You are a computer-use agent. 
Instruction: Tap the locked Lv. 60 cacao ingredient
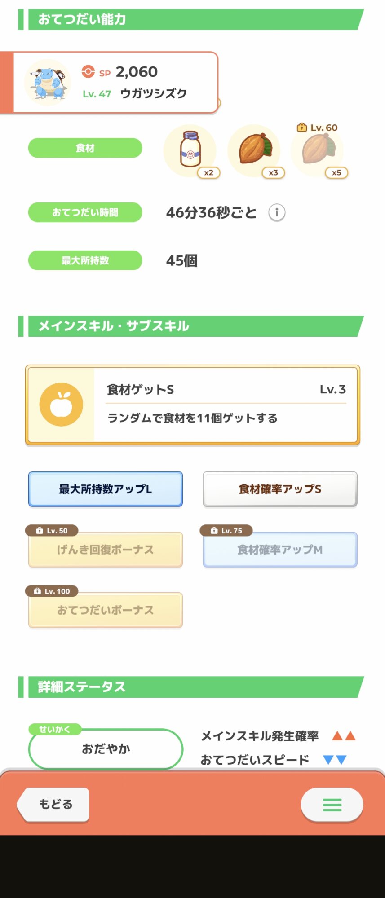pos(318,150)
